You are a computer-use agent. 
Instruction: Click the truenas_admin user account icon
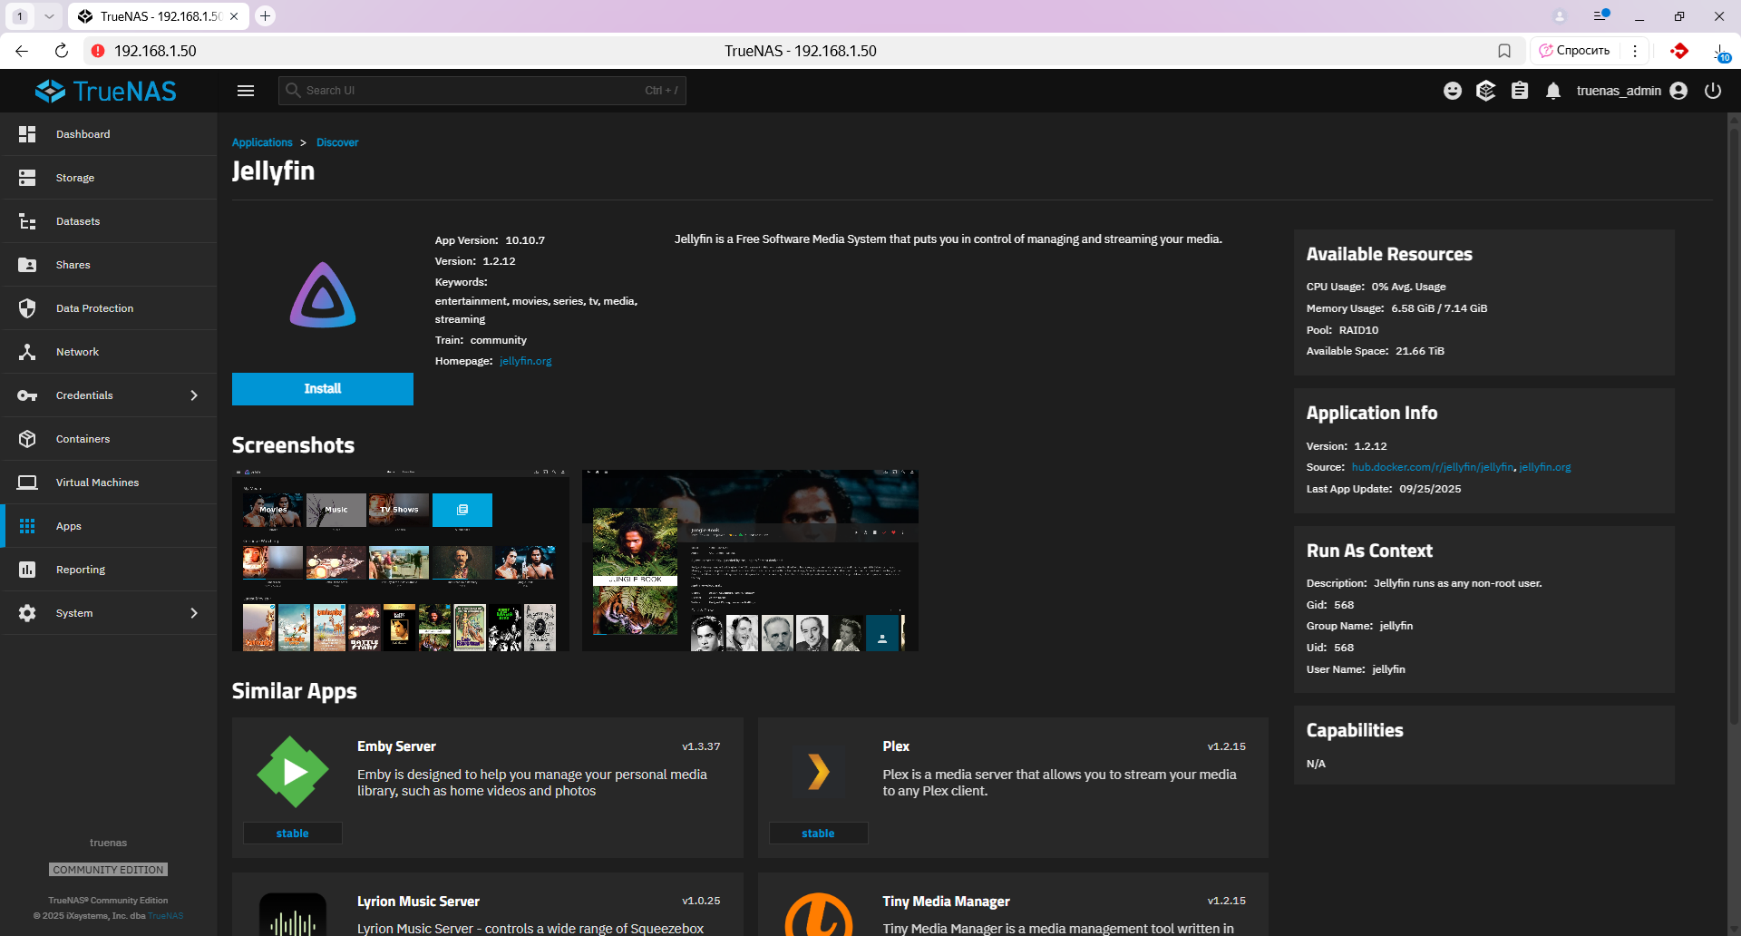(1678, 91)
